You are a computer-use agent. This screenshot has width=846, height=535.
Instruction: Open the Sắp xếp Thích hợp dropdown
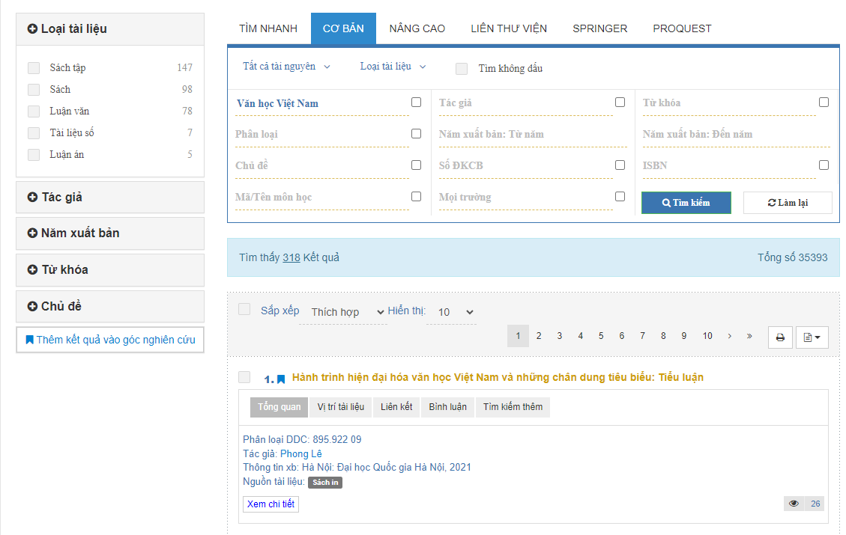coord(348,312)
